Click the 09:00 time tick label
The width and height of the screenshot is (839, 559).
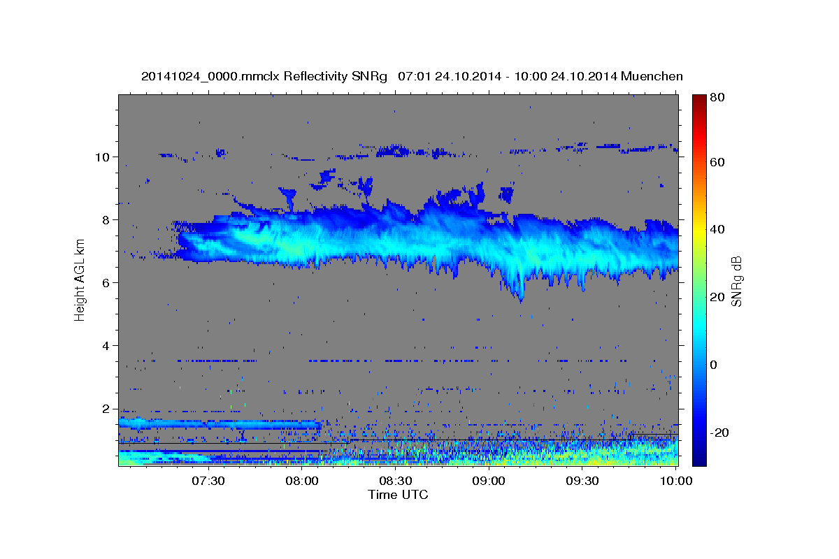pyautogui.click(x=489, y=481)
